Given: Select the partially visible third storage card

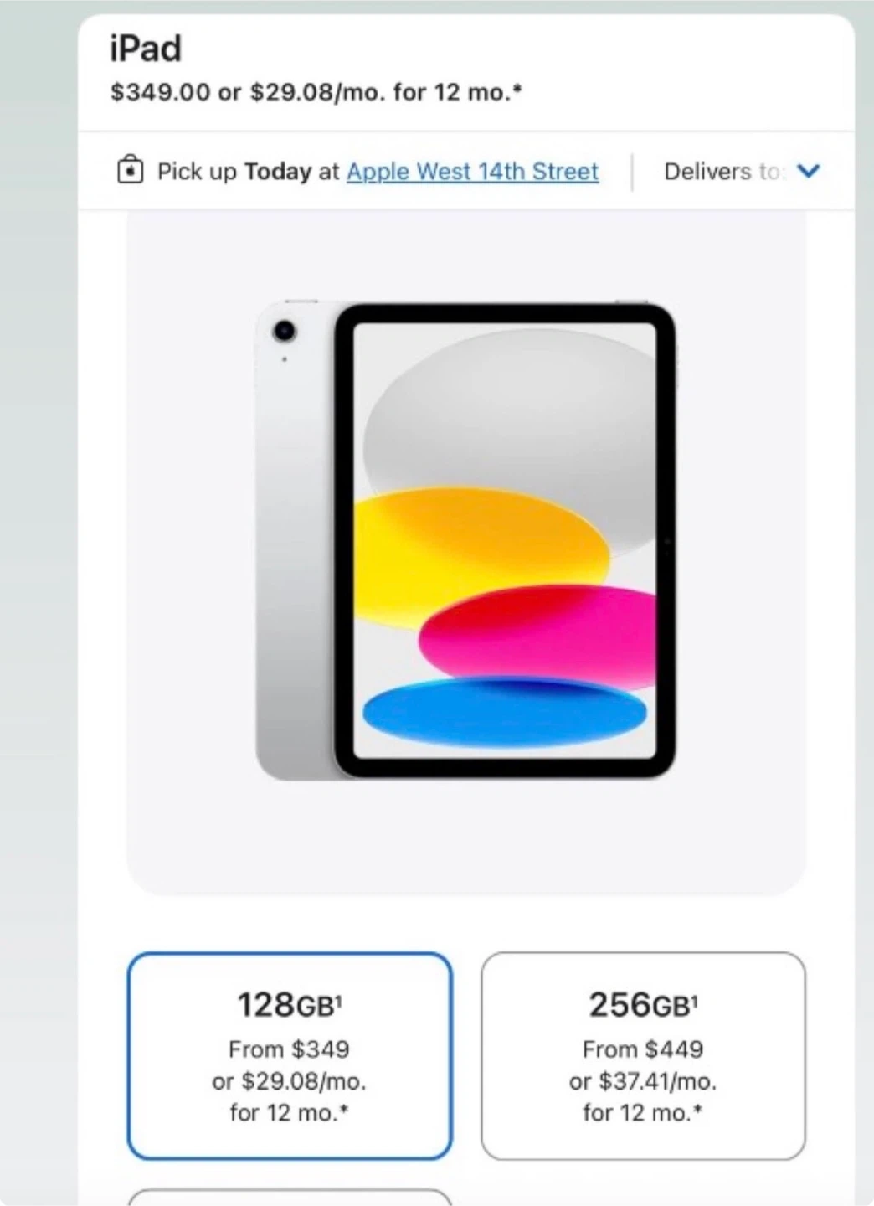Looking at the screenshot, I should point(290,1198).
